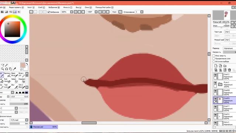Select the Magic Wand tool
The height and width of the screenshot is (133, 236).
7,65
